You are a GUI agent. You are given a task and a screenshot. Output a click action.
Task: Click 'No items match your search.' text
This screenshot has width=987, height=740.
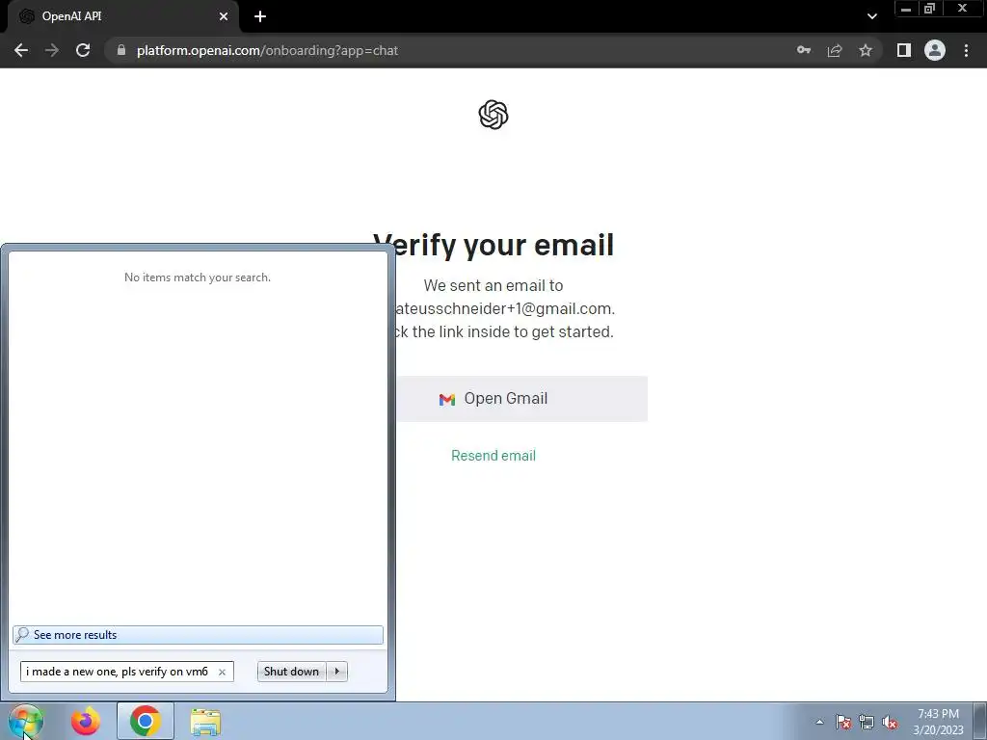198,277
